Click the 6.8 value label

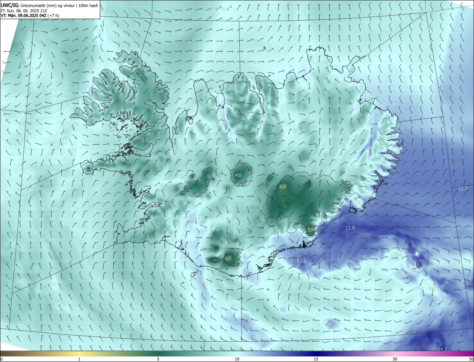(x=363, y=115)
